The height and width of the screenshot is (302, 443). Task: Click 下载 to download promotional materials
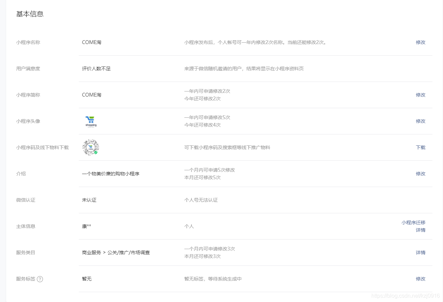[420, 147]
